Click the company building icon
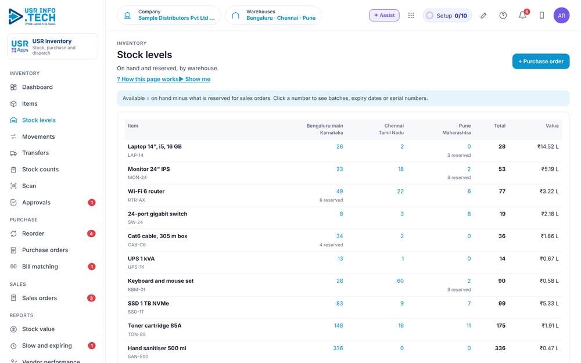 point(127,15)
